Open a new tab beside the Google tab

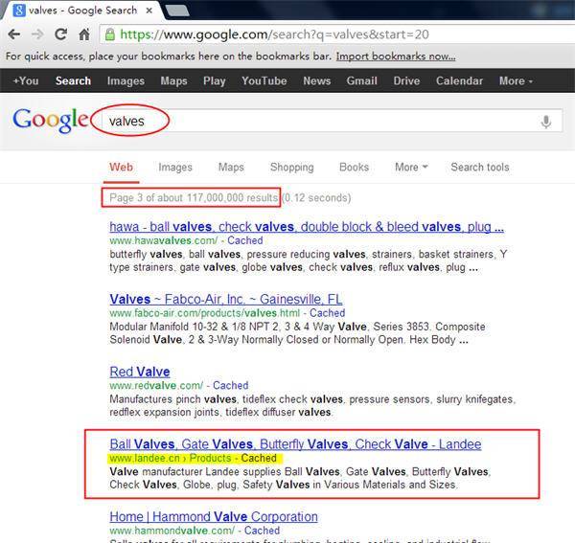(x=177, y=11)
